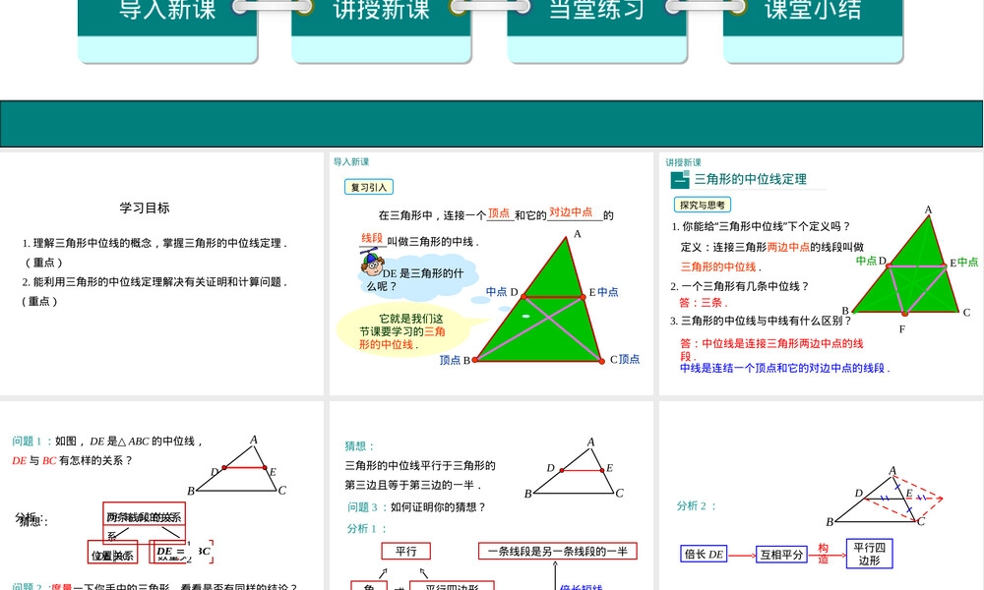
Task: Select the line 1. 你能给"三角形中位线"下个定义吗？
Action: click(x=761, y=226)
